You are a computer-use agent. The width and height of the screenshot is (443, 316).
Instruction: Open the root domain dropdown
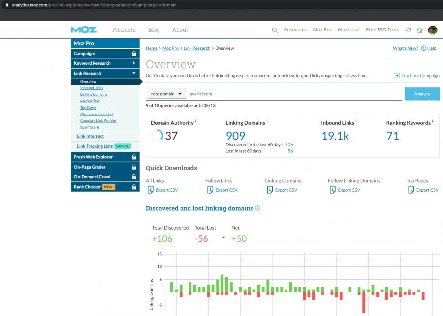point(166,94)
